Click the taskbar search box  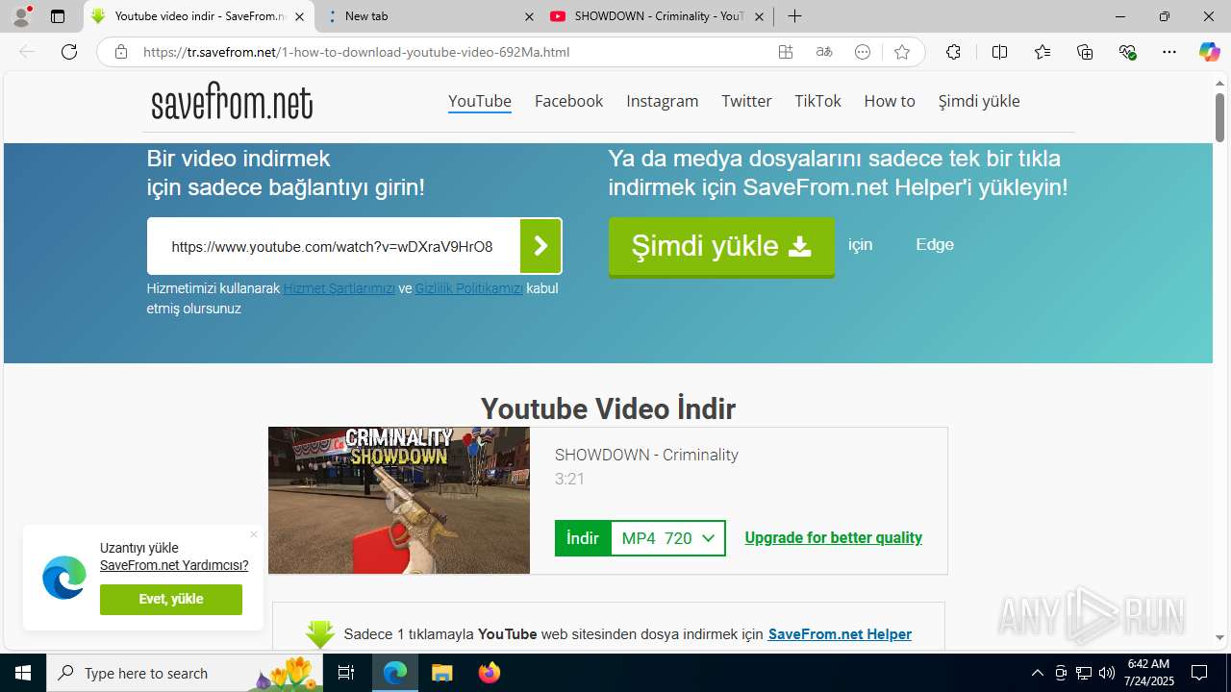tap(186, 673)
